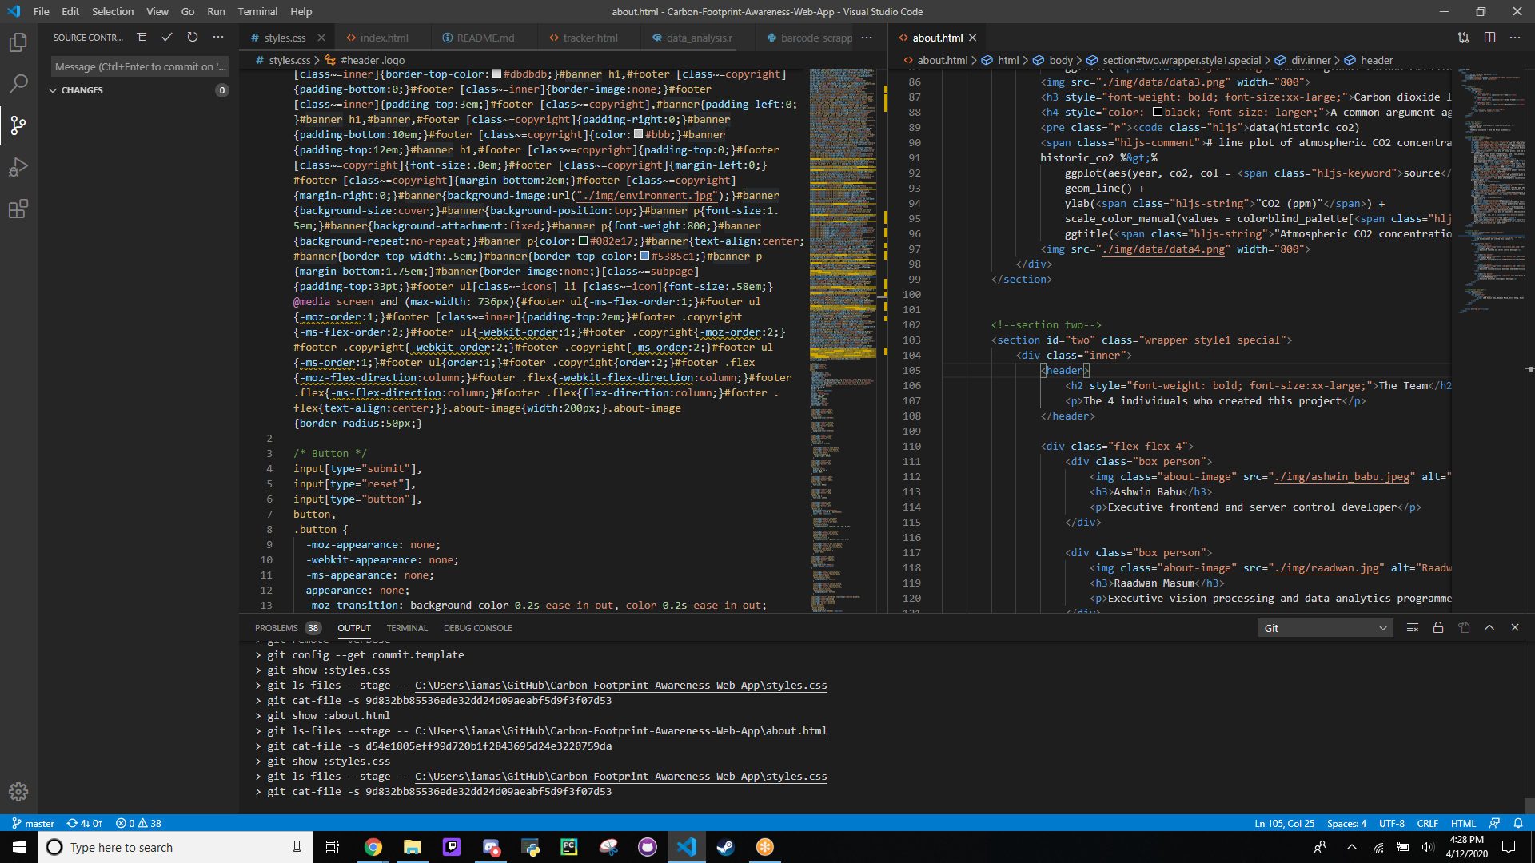Refresh the Source Control panel

[193, 38]
